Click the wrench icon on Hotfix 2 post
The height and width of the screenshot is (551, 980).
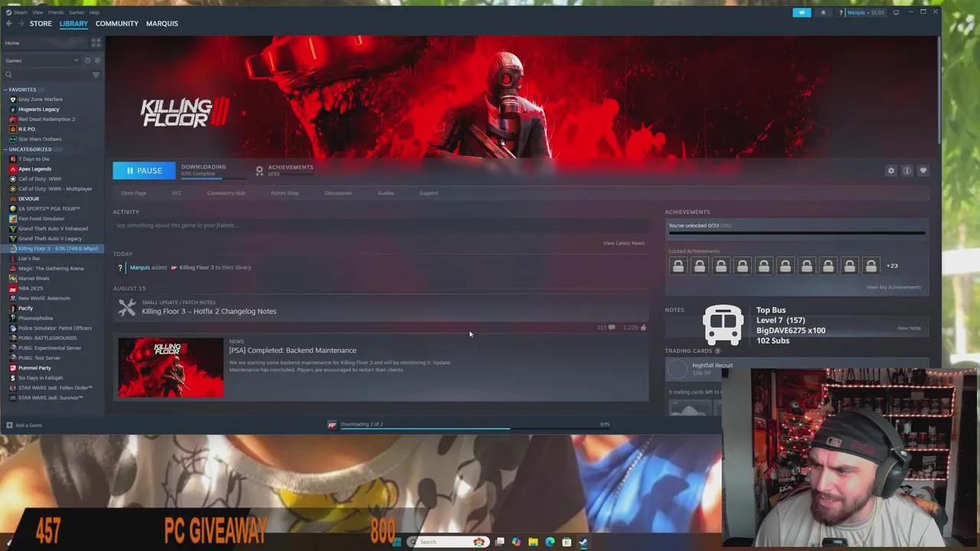[127, 308]
